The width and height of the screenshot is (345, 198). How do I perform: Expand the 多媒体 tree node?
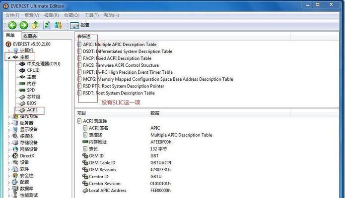coord(9,137)
